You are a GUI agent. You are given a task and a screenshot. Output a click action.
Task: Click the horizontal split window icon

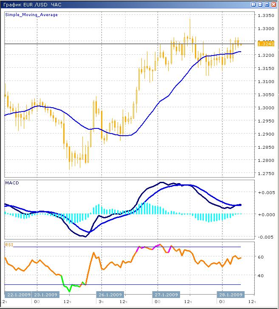click(260, 5)
